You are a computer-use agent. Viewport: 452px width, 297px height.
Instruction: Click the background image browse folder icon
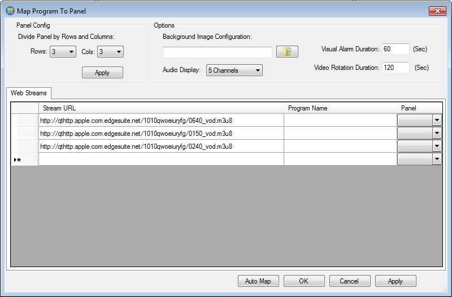click(x=287, y=52)
